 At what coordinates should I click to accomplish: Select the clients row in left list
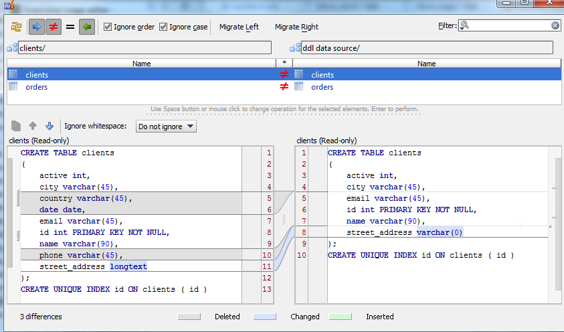coord(141,75)
